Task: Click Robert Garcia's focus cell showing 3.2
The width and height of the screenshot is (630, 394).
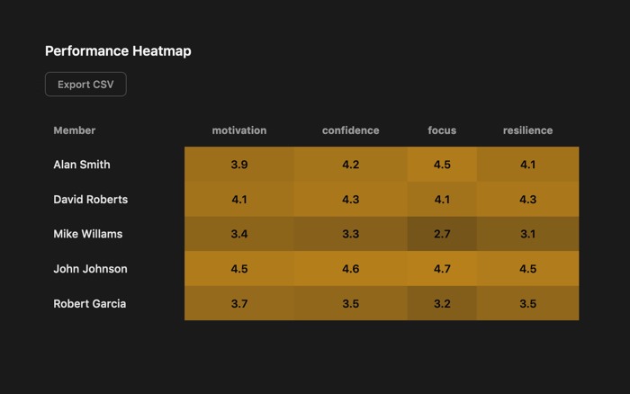Action: tap(442, 304)
